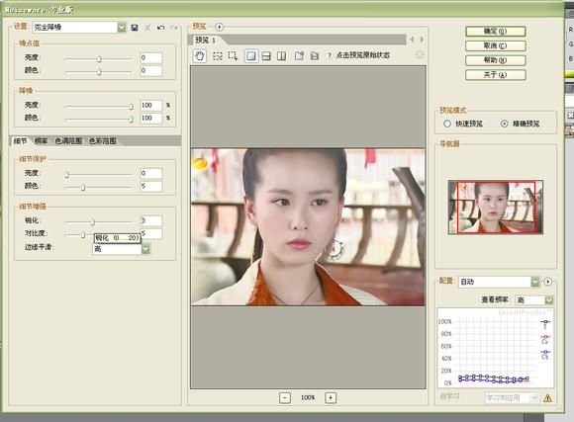The image size is (574, 422).
Task: Click the 帮助(H) button
Action: 495,60
